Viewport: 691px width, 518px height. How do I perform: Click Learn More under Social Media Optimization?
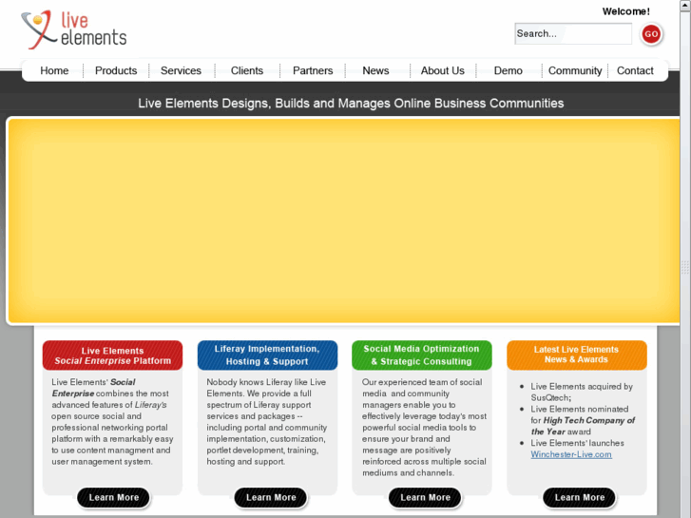click(x=425, y=498)
